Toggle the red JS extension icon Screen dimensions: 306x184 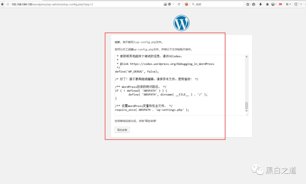click(280, 4)
